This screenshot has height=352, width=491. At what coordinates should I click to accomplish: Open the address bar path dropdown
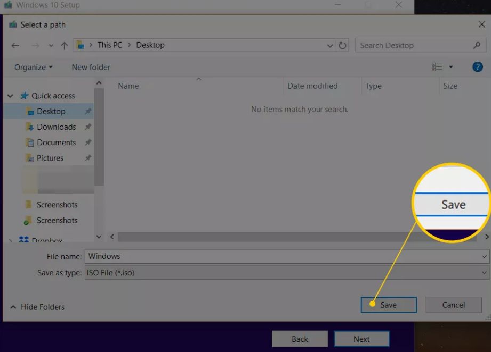click(330, 46)
